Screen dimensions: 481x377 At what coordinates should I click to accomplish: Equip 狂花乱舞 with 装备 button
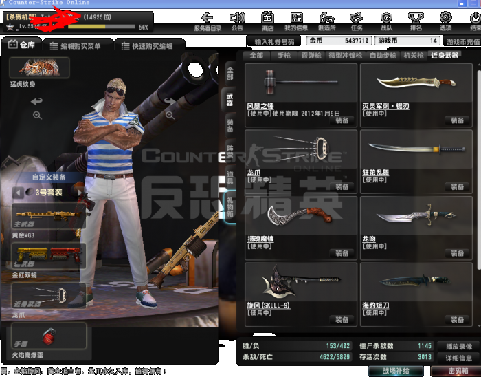point(457,186)
